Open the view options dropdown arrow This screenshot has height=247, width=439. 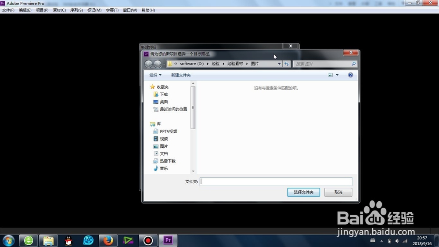337,75
